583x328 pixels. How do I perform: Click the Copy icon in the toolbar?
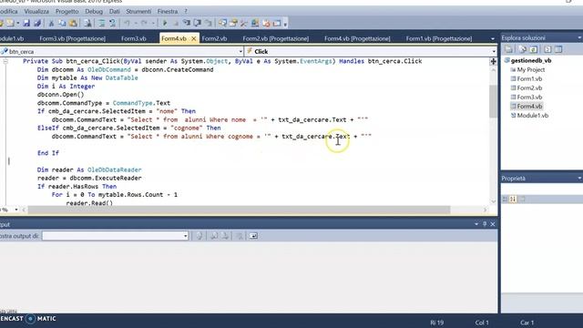coord(62,23)
